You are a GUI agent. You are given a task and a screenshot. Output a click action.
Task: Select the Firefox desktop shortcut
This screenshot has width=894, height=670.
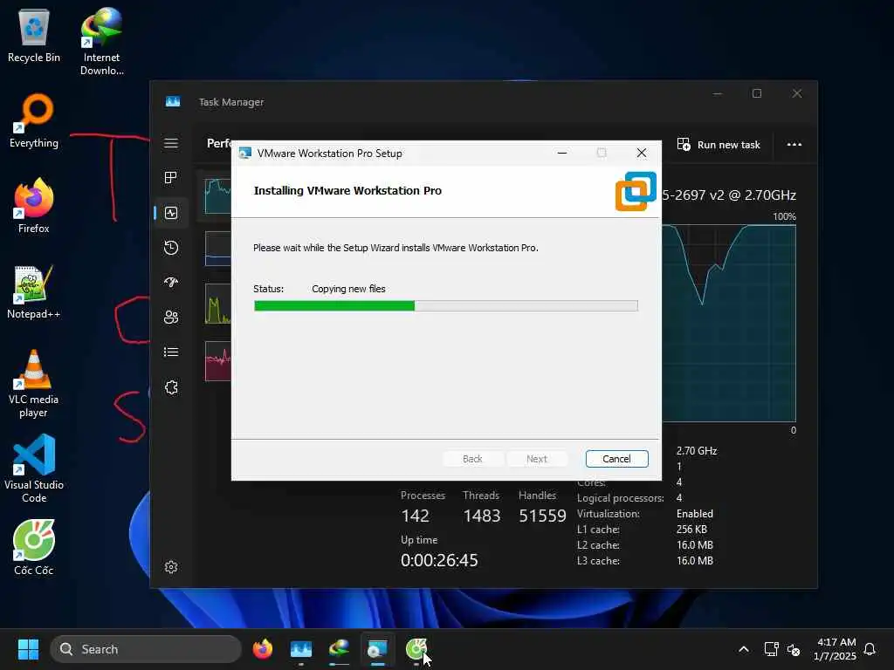pyautogui.click(x=34, y=206)
